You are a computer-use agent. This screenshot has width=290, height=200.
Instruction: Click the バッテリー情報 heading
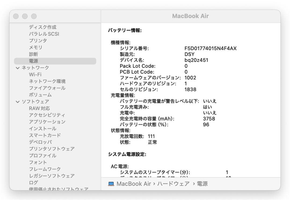tap(125, 31)
